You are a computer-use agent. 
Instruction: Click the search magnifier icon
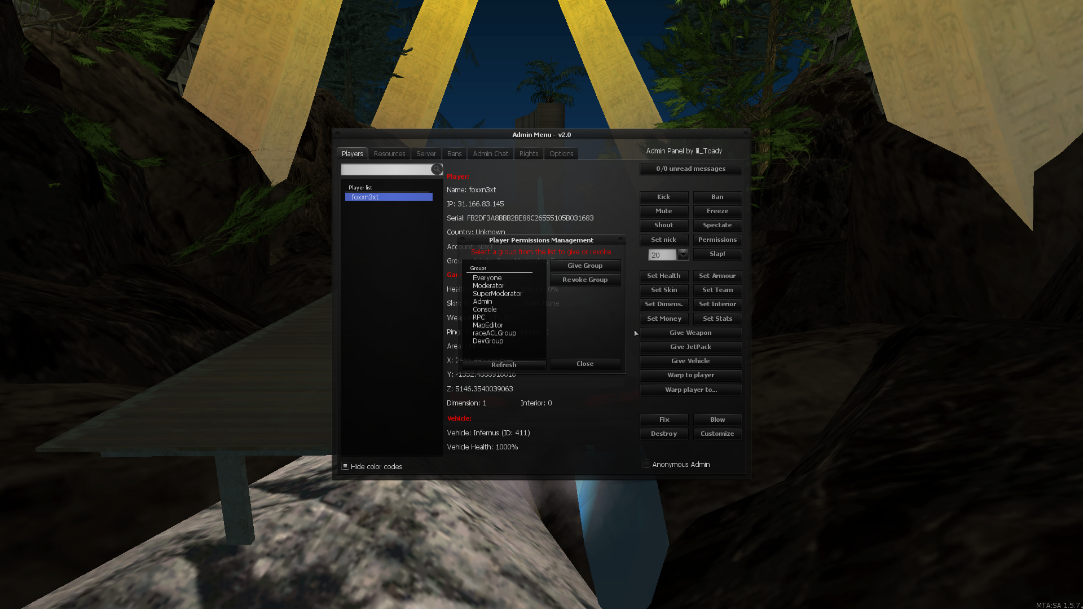tap(437, 169)
